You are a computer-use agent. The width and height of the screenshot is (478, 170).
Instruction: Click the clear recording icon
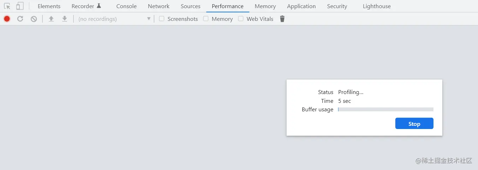pyautogui.click(x=34, y=19)
